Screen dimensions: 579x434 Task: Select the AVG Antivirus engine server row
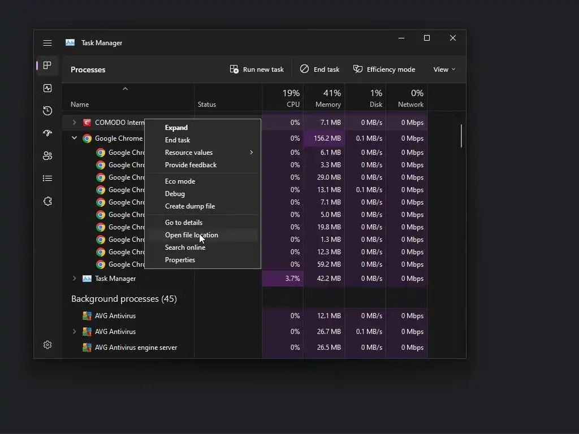coord(245,348)
